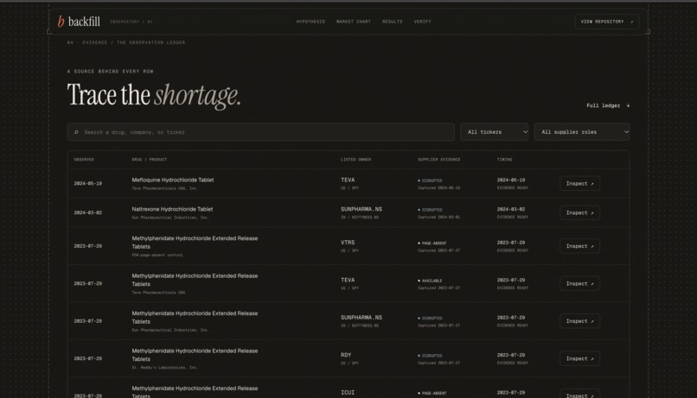Click 'EVIDENCE / THE OBSERVATION LEDGER' breadcrumb
Image resolution: width=697 pixels, height=398 pixels.
pos(133,42)
